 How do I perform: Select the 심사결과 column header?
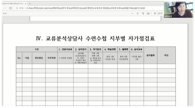pos(150,55)
